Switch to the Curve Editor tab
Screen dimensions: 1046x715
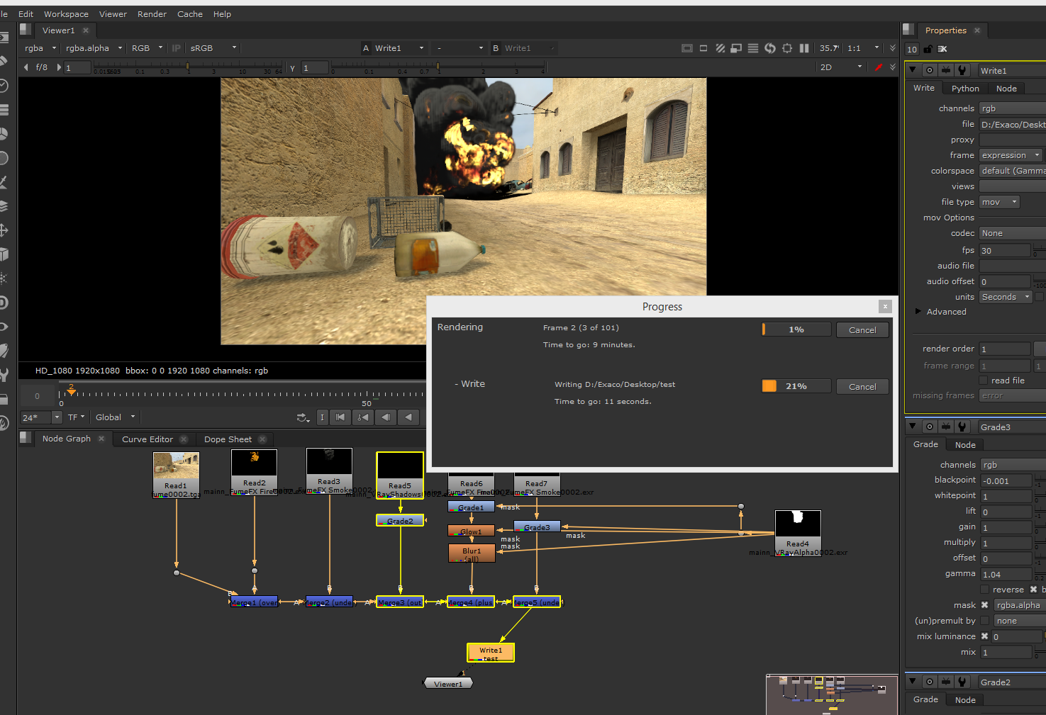148,439
